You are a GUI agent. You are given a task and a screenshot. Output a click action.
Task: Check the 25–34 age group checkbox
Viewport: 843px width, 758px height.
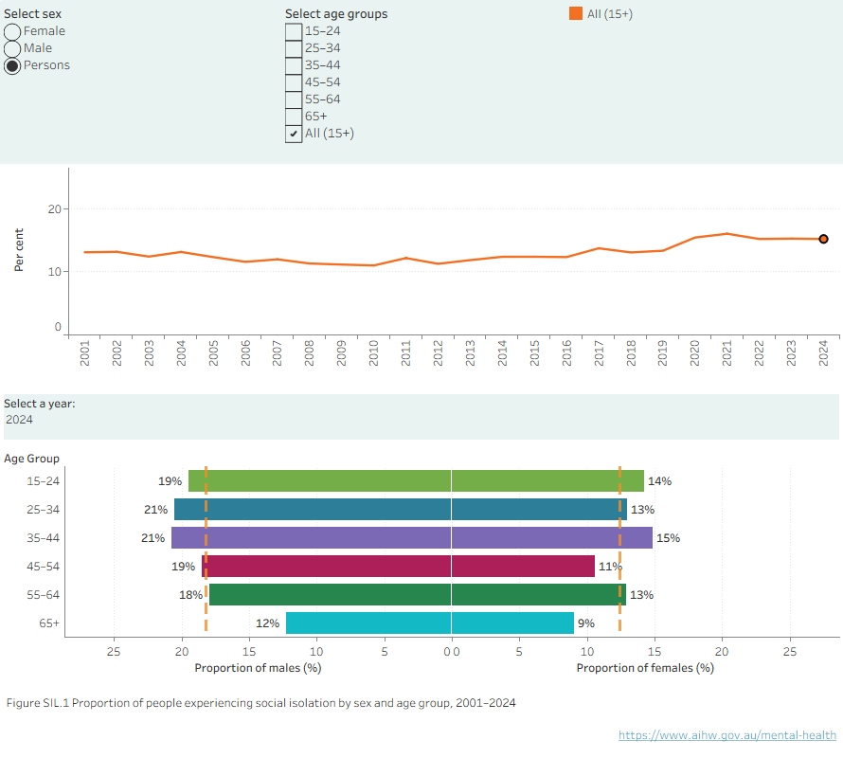click(294, 49)
